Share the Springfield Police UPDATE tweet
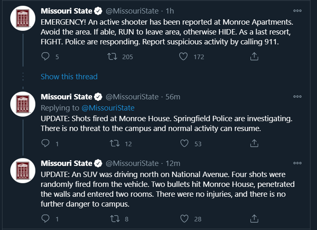317x230 pixels. coord(254,143)
